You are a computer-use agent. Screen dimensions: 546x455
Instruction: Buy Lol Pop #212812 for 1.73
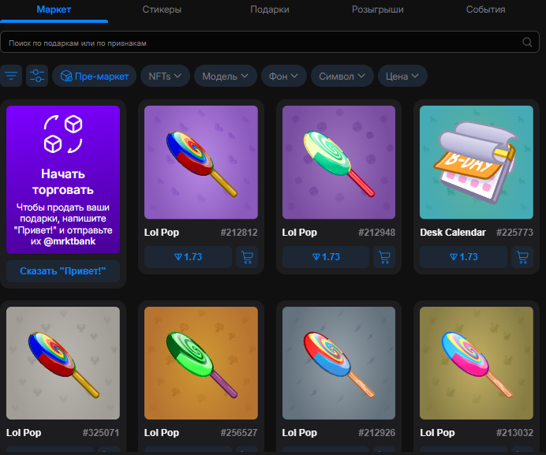point(188,257)
